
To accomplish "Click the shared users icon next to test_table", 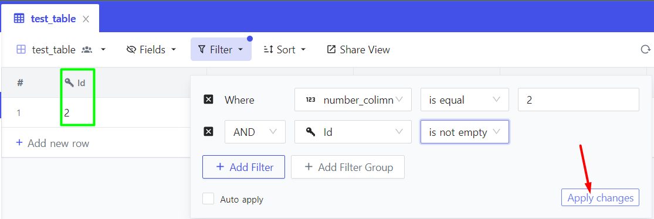I will tap(87, 50).
